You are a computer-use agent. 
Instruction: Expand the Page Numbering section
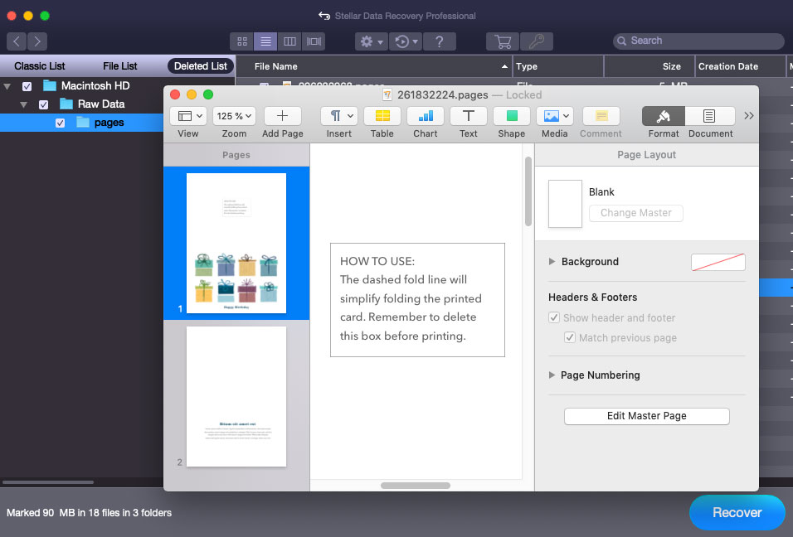[552, 375]
